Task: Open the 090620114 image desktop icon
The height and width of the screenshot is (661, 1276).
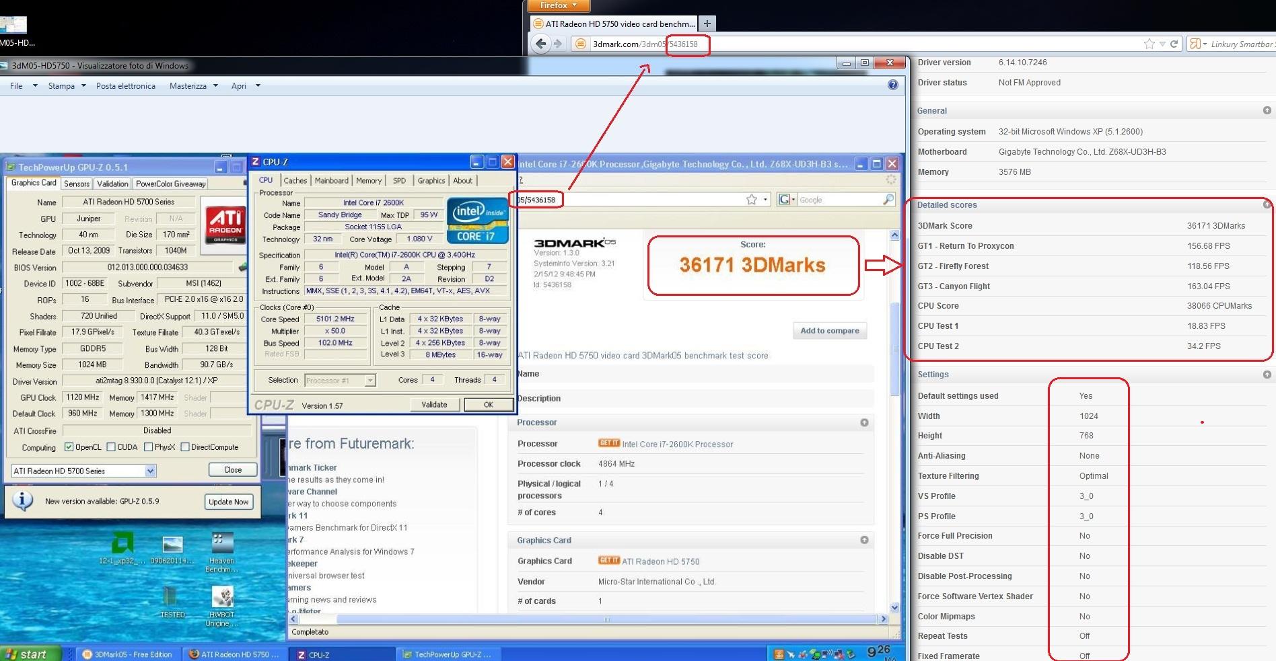Action: click(x=172, y=549)
